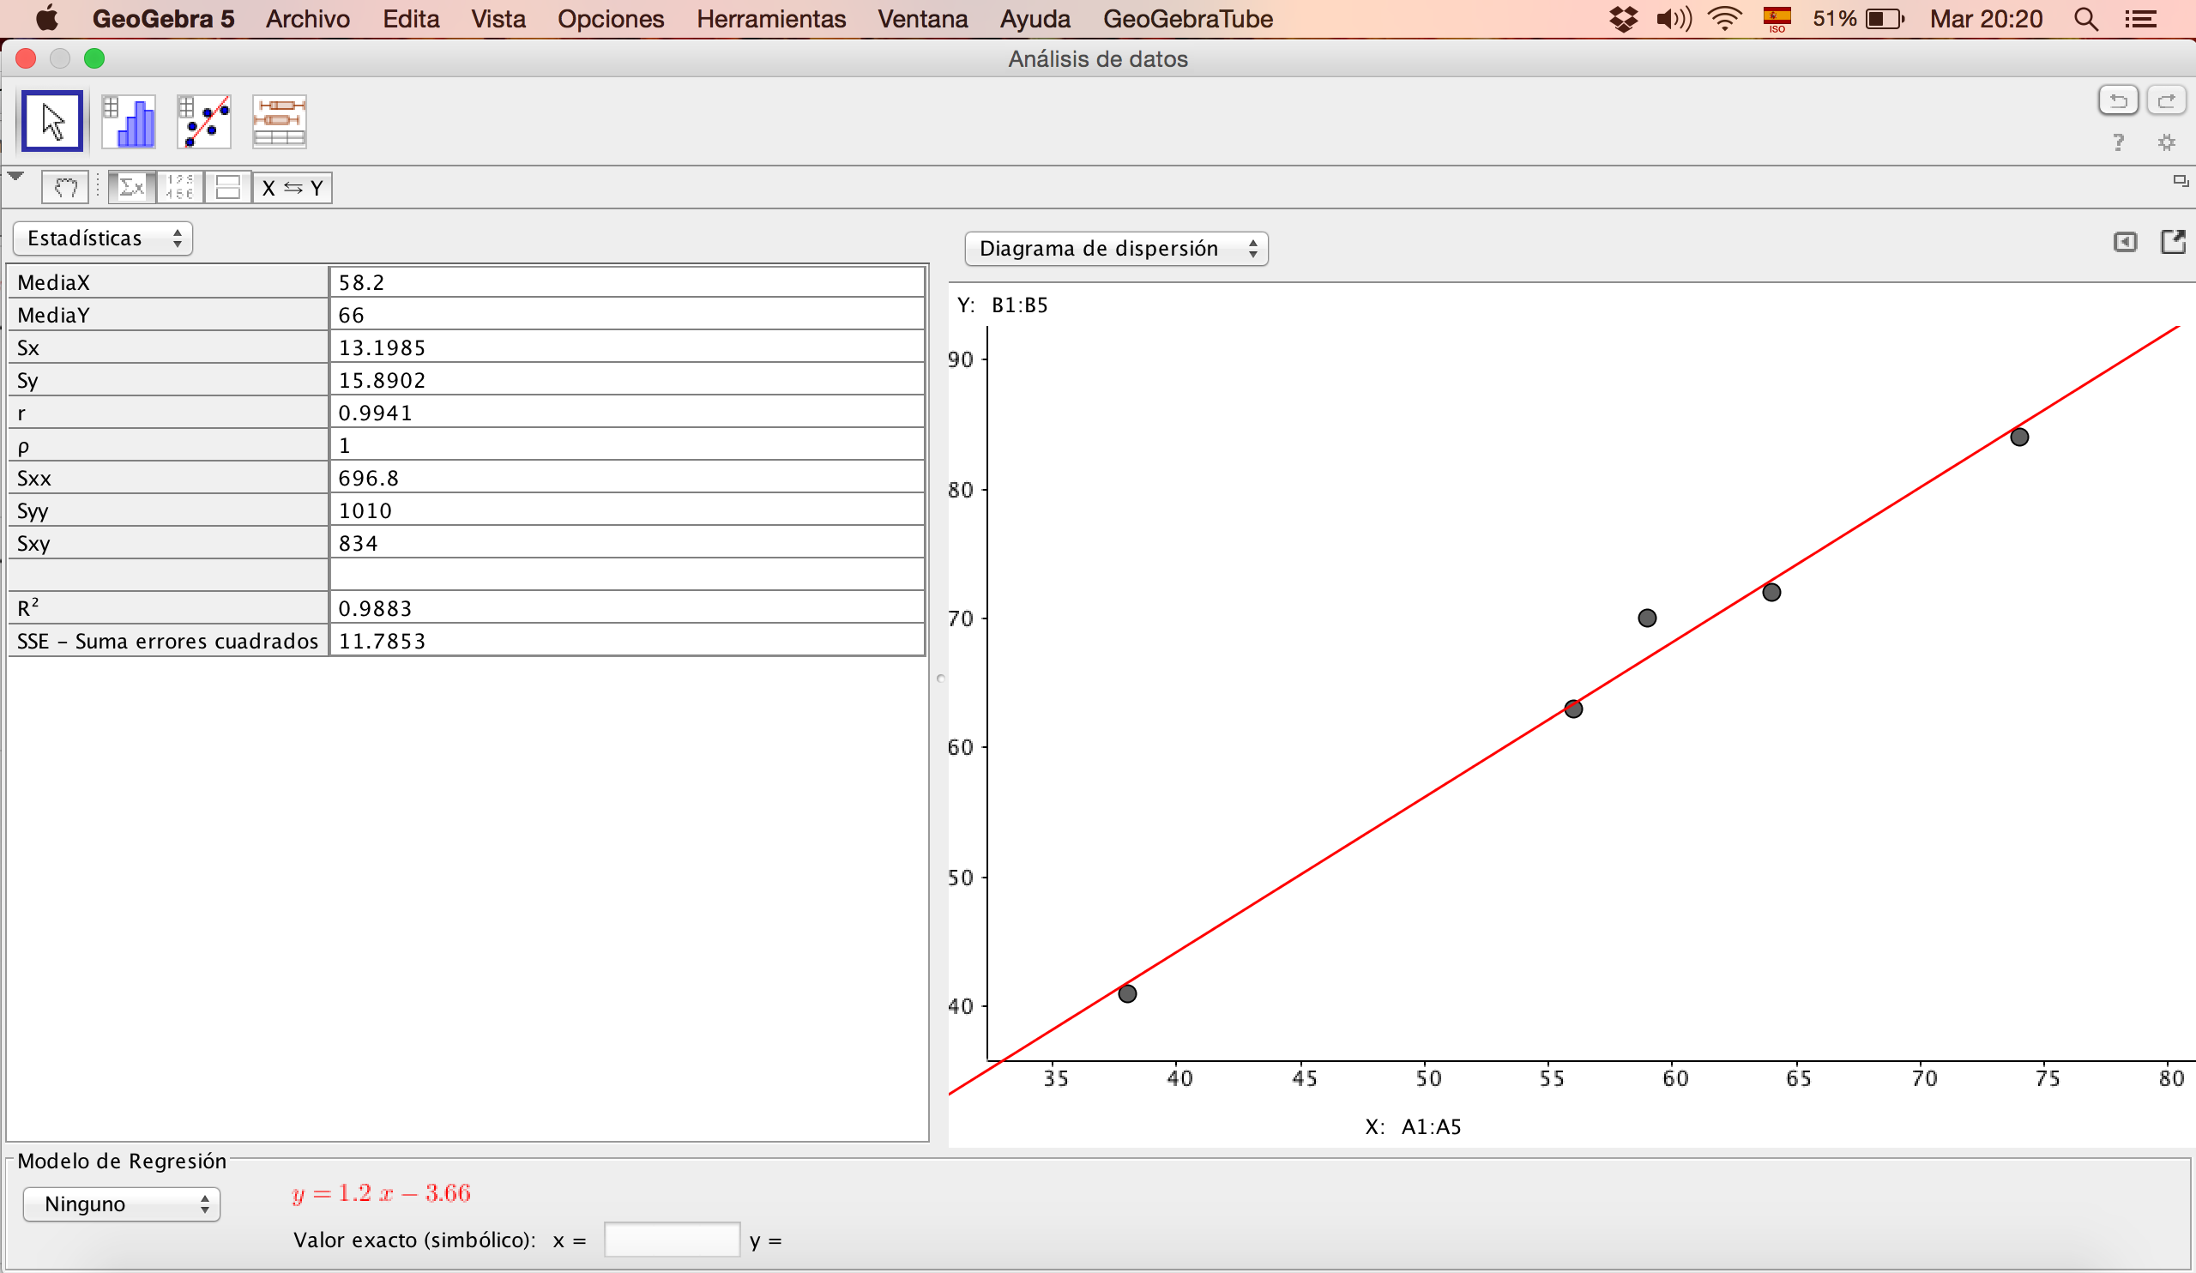Click the hand data source button
This screenshot has width=2196, height=1273.
point(65,187)
